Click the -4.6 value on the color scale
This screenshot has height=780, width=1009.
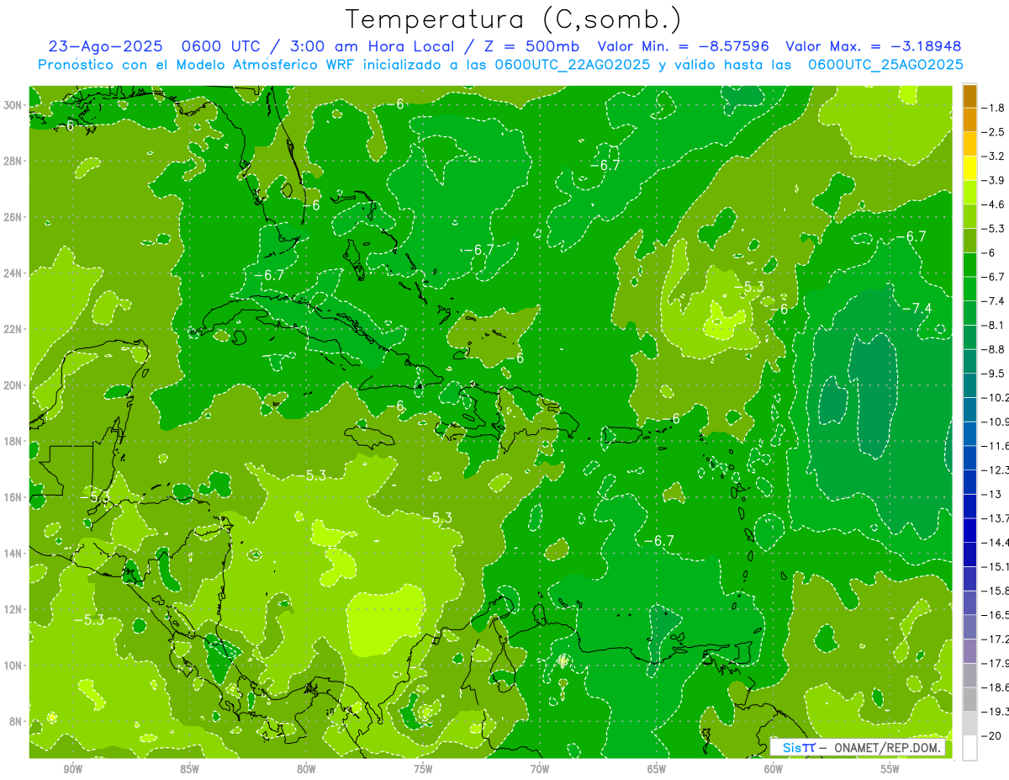point(993,204)
